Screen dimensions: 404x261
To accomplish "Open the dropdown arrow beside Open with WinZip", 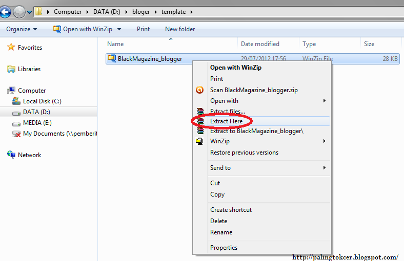I will coord(119,29).
